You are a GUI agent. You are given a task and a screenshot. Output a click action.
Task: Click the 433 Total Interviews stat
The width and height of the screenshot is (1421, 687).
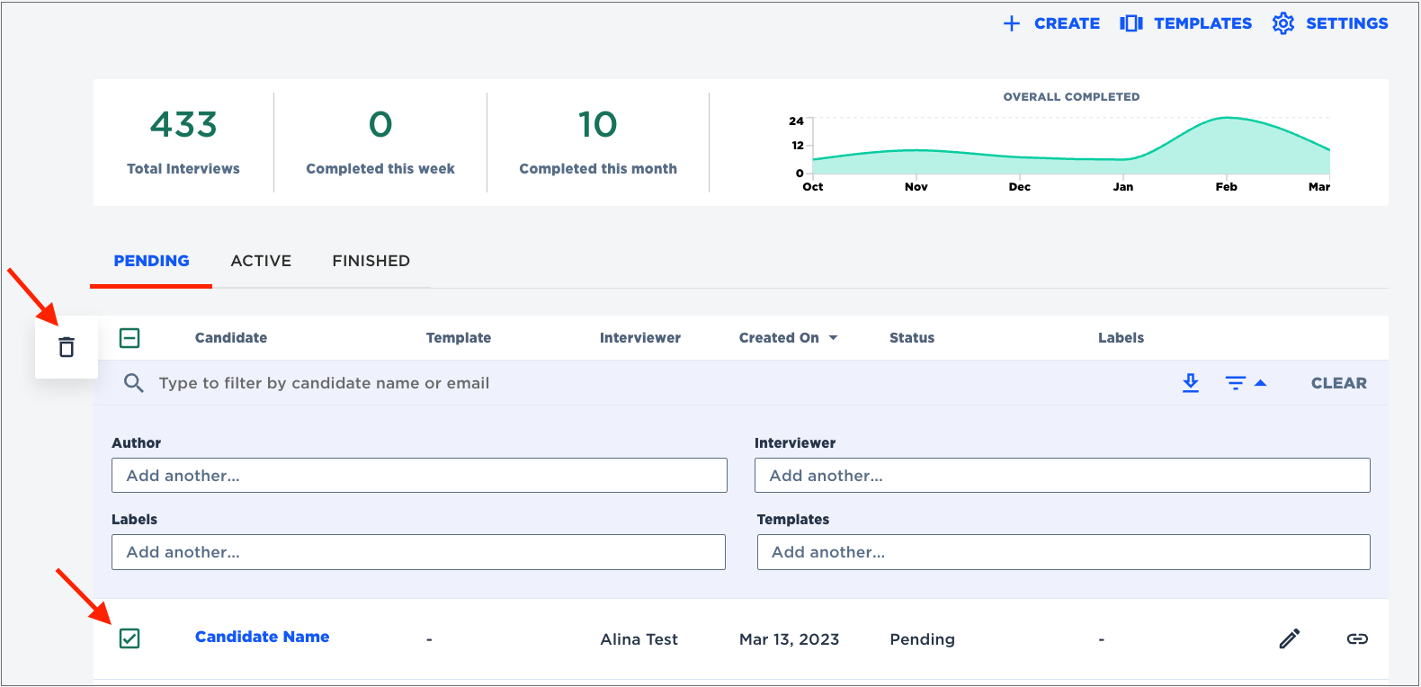point(183,142)
